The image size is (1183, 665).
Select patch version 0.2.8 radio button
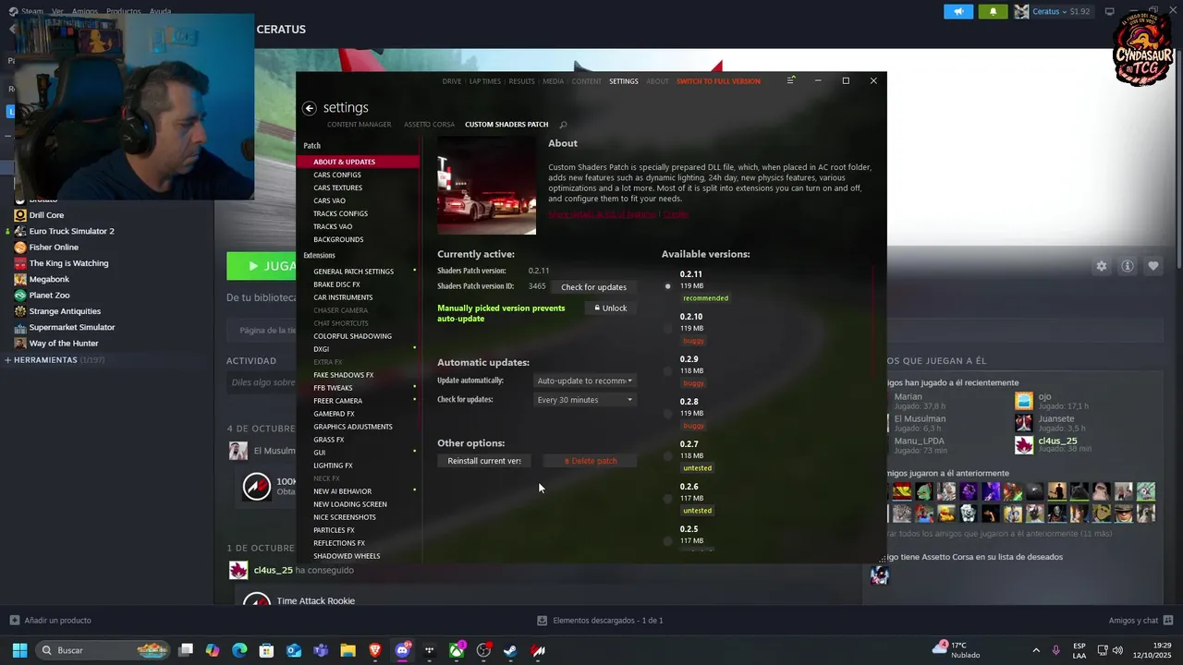(668, 414)
